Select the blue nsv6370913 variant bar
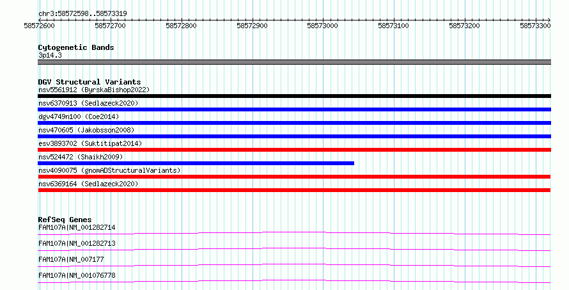The width and height of the screenshot is (569, 290). click(x=294, y=109)
